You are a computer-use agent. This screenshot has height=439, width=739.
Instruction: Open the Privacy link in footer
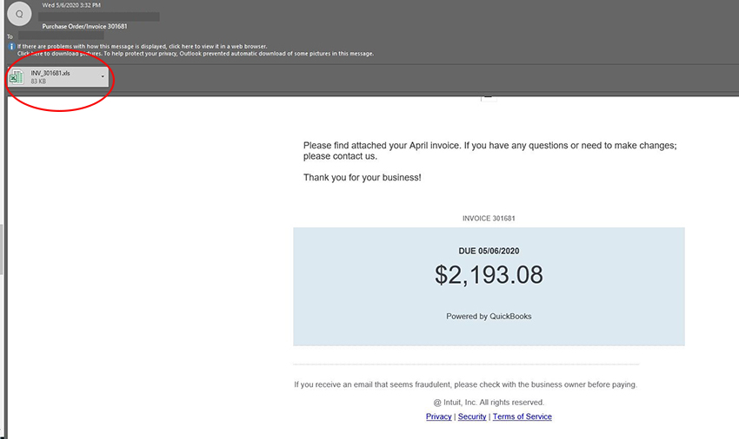tap(438, 416)
